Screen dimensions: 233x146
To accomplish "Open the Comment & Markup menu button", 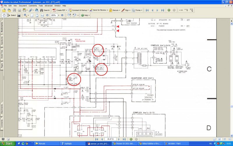I will tap(78, 10).
